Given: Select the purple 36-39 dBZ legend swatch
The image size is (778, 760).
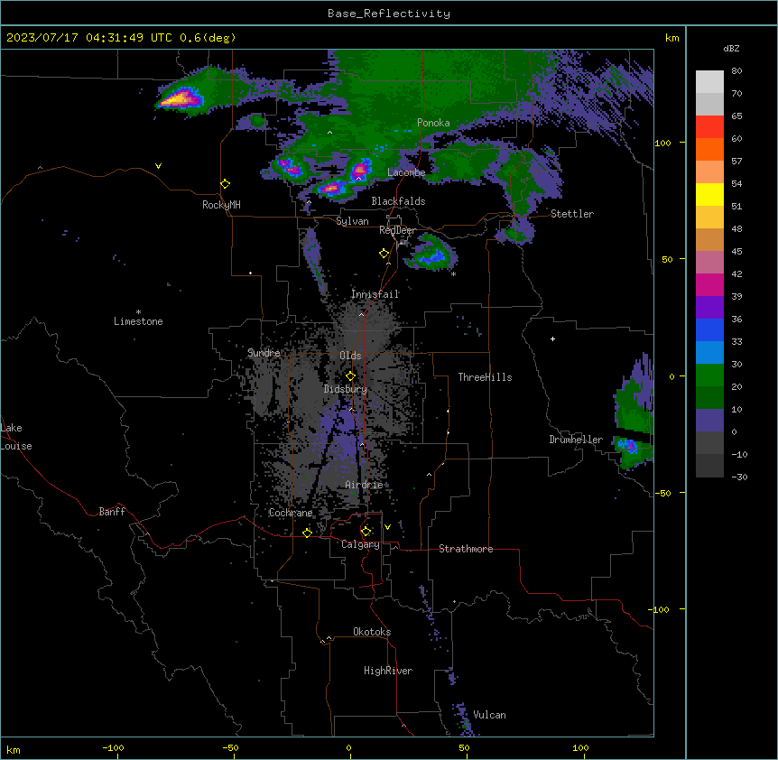Looking at the screenshot, I should [709, 308].
